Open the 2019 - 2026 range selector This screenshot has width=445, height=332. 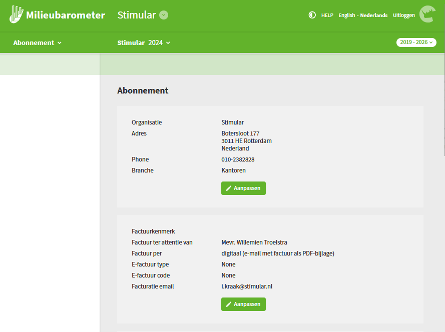point(416,42)
